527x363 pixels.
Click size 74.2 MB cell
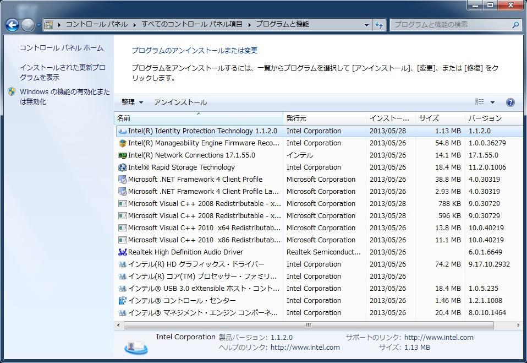tap(448, 264)
